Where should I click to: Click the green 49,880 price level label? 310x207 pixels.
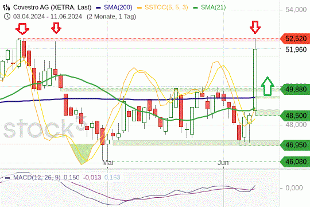pyautogui.click(x=295, y=89)
